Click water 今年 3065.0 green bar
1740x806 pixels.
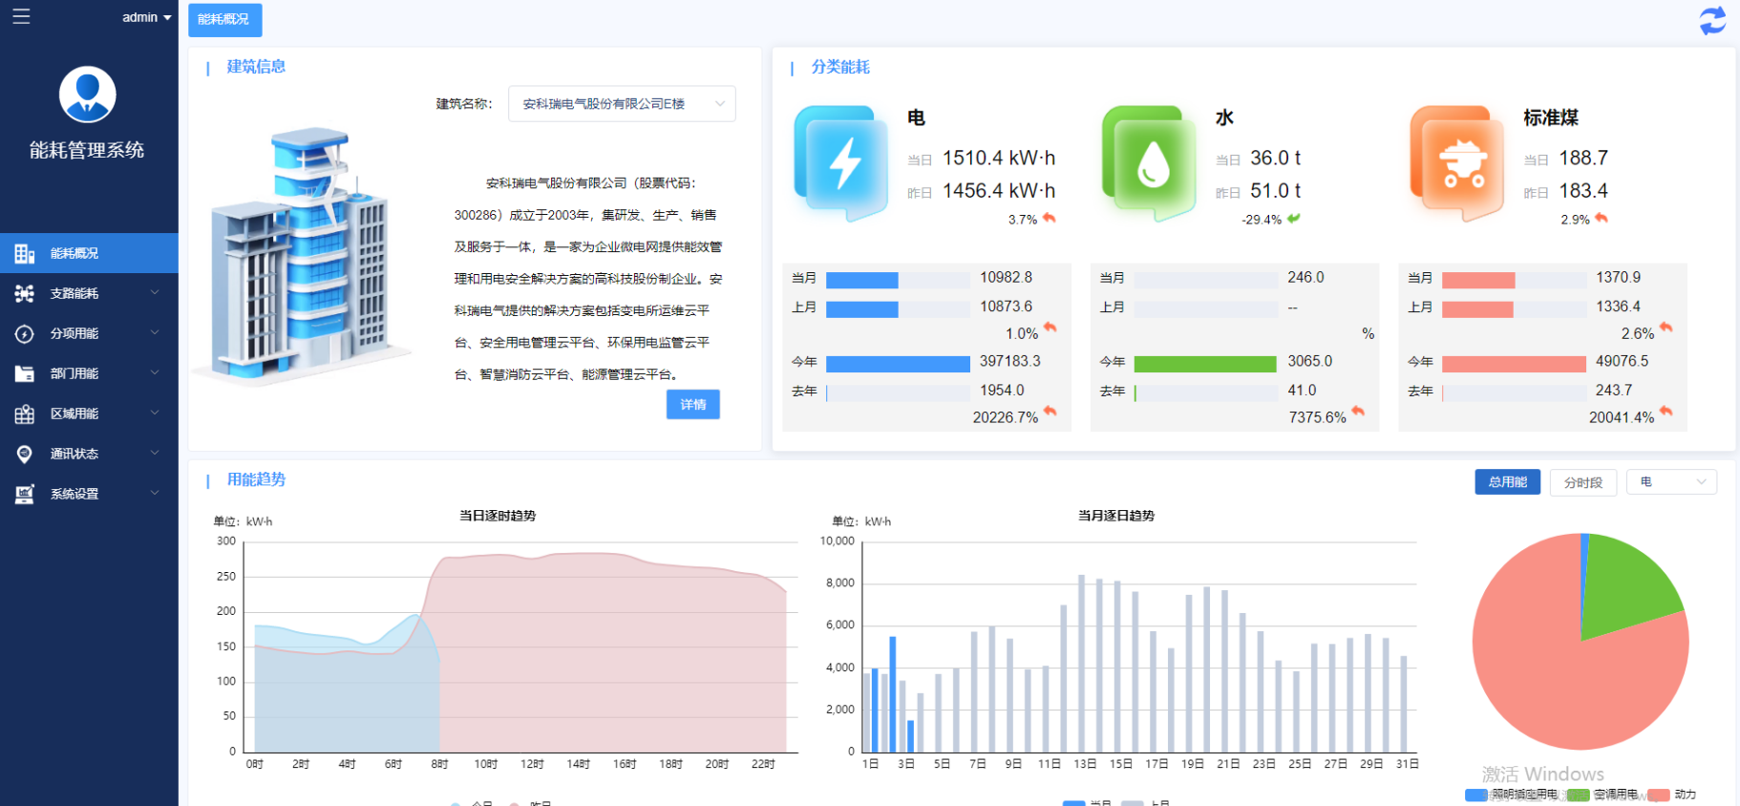(x=1205, y=364)
